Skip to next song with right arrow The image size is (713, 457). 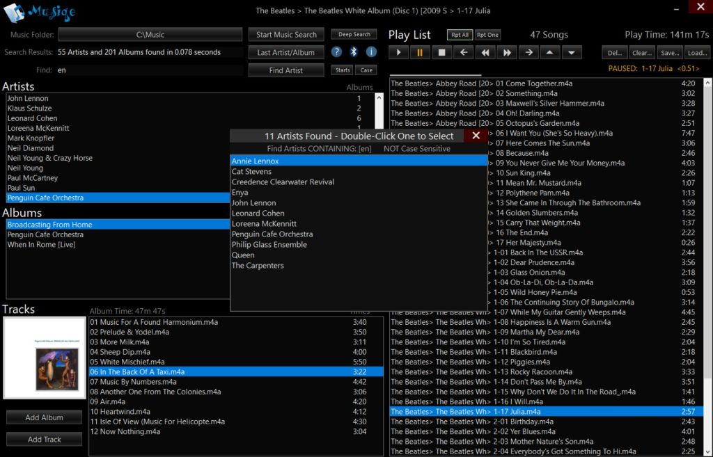(x=528, y=52)
